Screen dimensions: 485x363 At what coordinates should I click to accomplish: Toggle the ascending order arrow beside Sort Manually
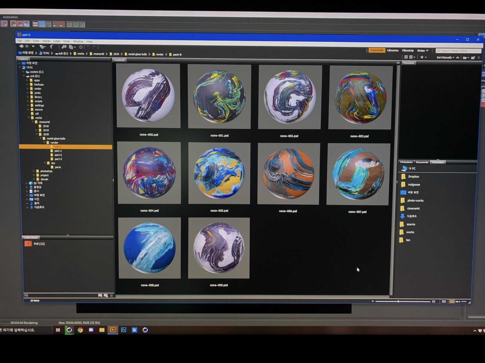pyautogui.click(x=458, y=57)
